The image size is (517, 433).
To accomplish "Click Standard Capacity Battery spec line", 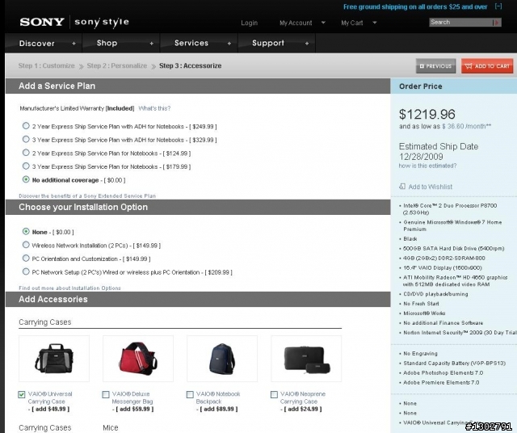I will 454,363.
